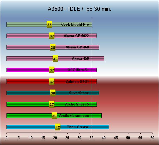Click the axis tick label 5
This screenshot has height=145, width=159.
click(x=19, y=138)
